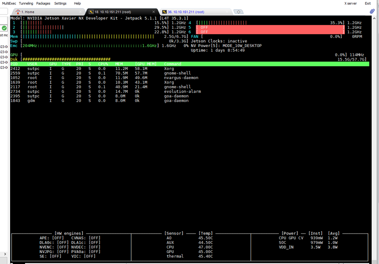Click the CPU GPU CV power label
The image size is (379, 264).
pos(291,238)
